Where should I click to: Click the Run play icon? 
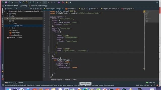click(49, 2)
